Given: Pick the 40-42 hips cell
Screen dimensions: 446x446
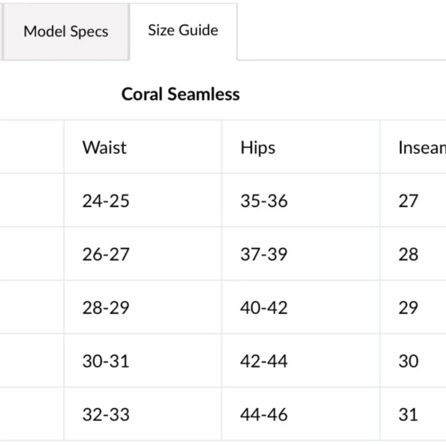Looking at the screenshot, I should [264, 308].
